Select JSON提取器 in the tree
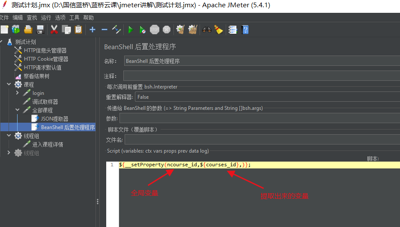 54,119
